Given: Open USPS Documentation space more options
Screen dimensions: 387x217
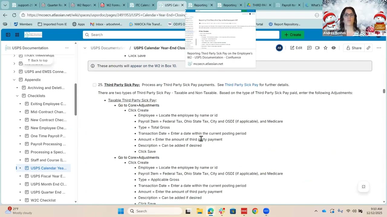Looking at the screenshot, I should pyautogui.click(x=67, y=48).
